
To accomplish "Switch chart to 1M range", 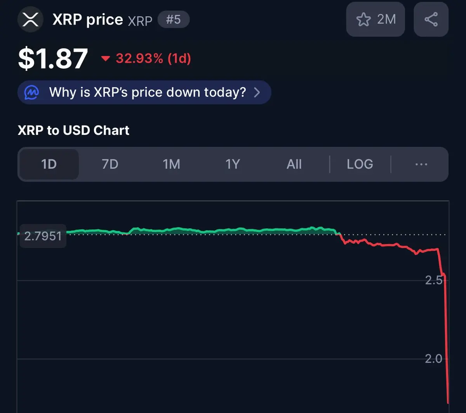I will point(171,164).
